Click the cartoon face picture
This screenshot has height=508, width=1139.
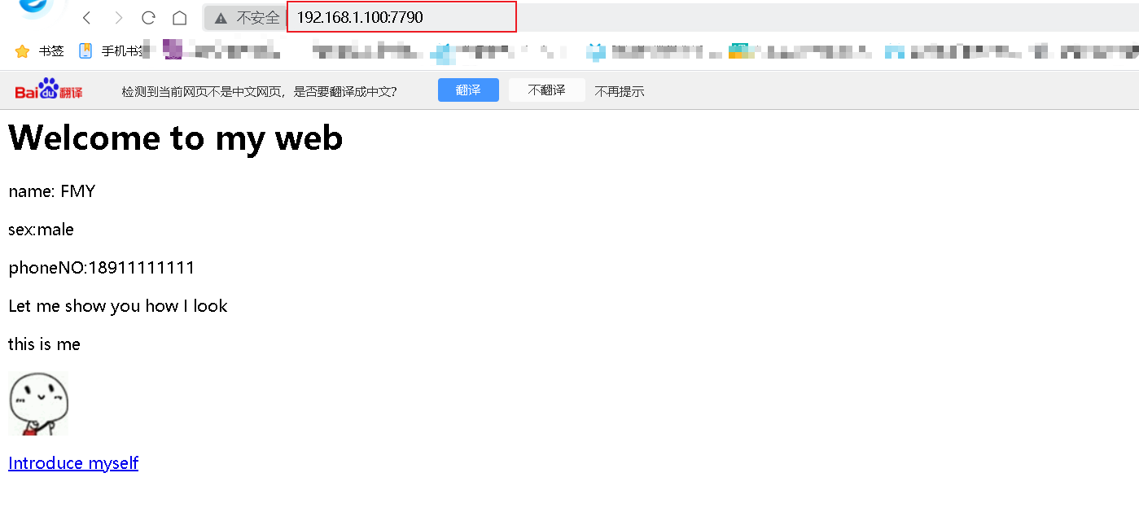(38, 404)
